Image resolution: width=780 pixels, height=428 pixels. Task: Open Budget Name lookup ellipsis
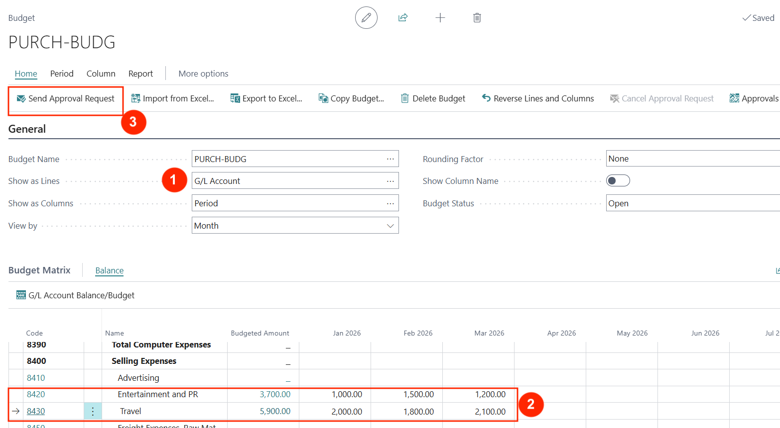tap(390, 159)
